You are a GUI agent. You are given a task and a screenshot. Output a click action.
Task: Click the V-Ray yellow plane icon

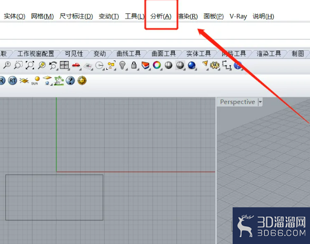[x=24, y=81]
